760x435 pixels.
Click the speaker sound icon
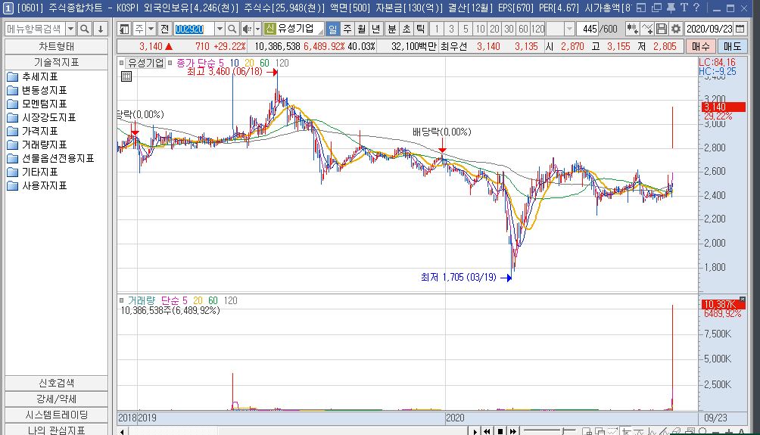point(247,29)
